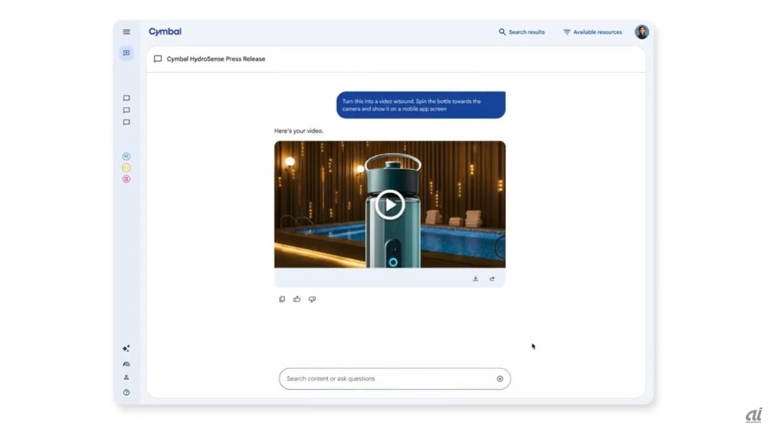The image size is (768, 429).
Task: Click Search results in the top bar
Action: point(521,32)
